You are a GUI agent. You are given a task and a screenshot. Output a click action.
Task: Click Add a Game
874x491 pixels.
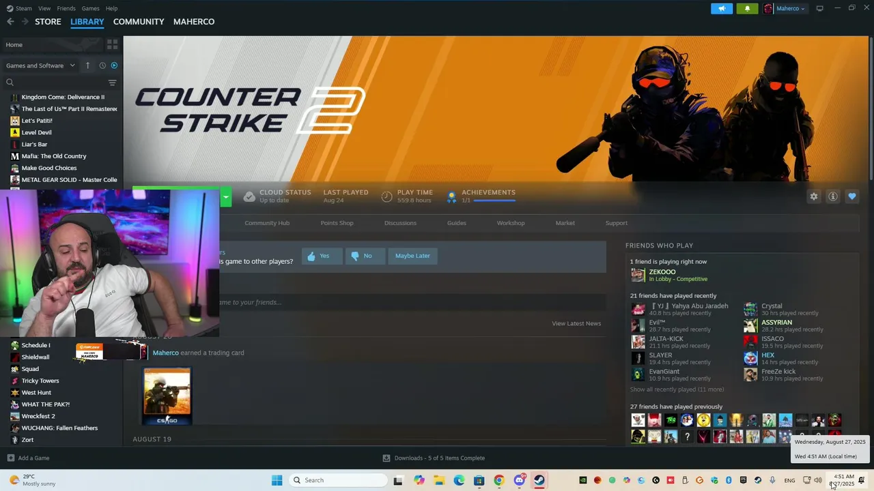[28, 458]
